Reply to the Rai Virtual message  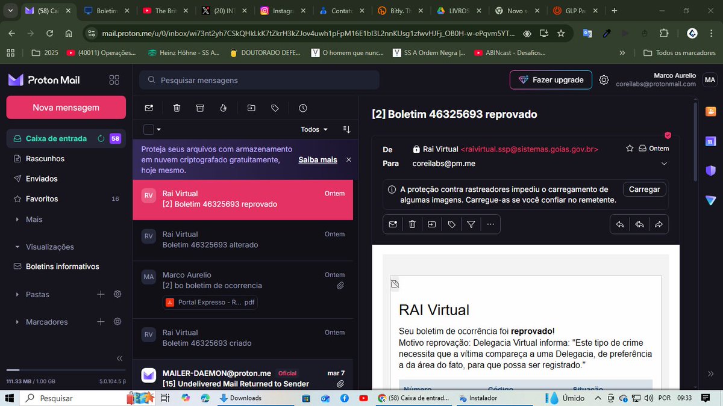click(x=619, y=224)
